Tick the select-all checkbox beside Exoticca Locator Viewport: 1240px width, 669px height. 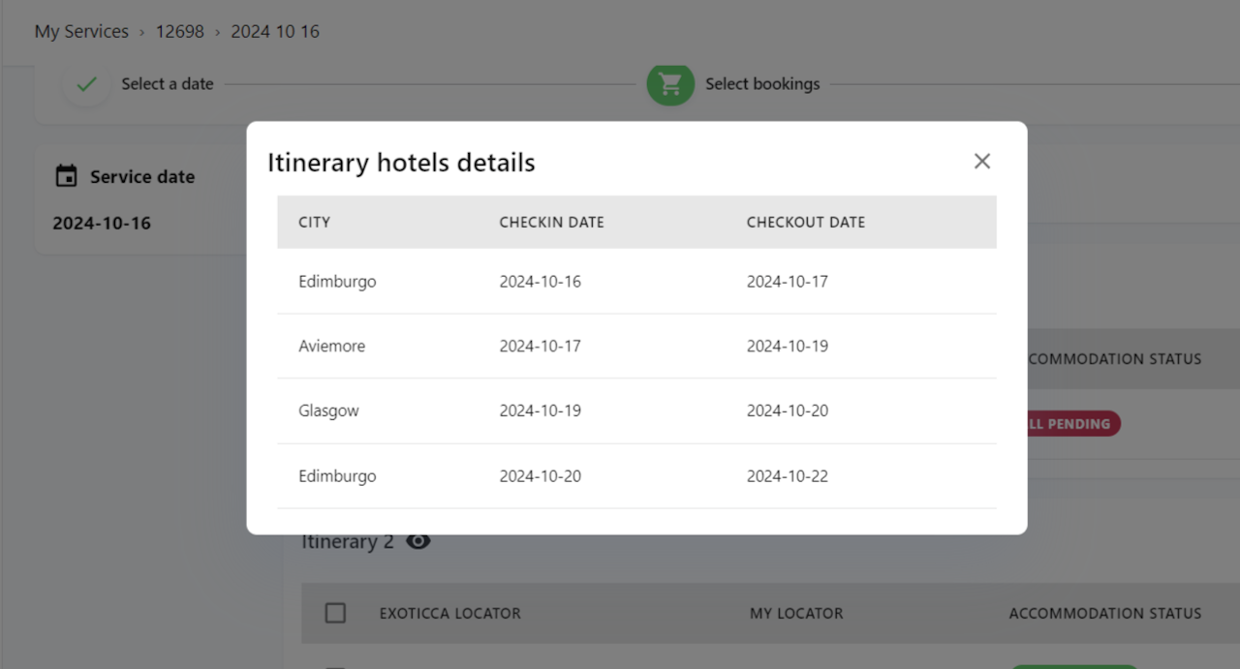pos(335,613)
